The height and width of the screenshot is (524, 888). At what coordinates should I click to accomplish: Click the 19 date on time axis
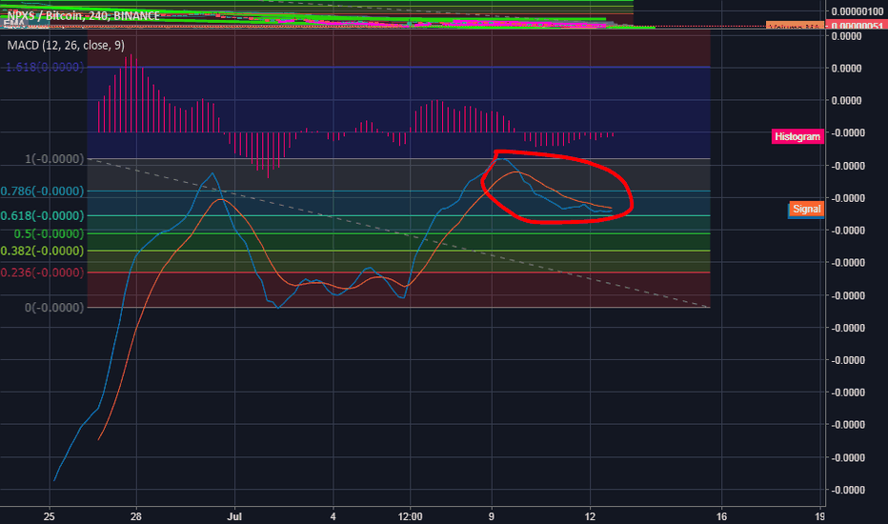(819, 516)
